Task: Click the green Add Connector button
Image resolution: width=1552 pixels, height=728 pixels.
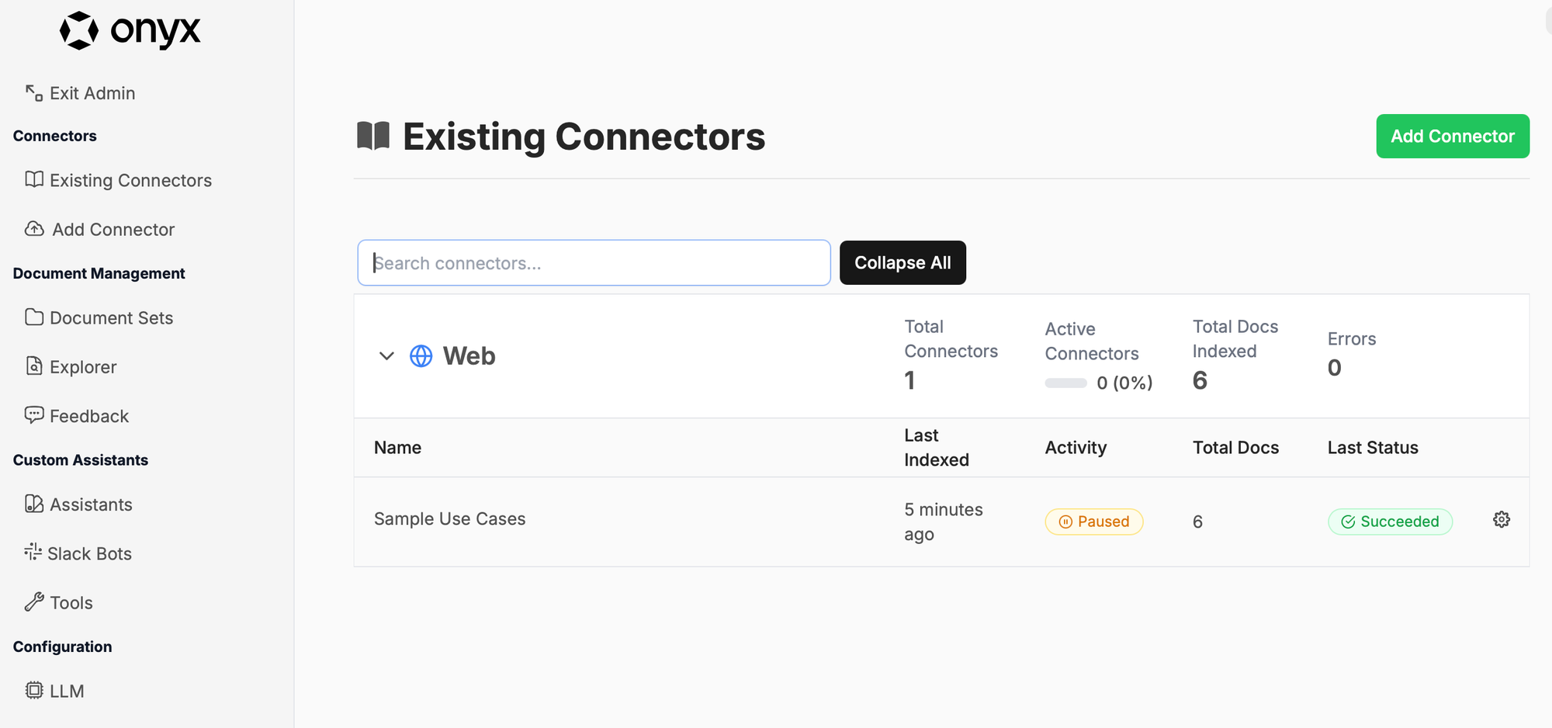Action: [1453, 137]
